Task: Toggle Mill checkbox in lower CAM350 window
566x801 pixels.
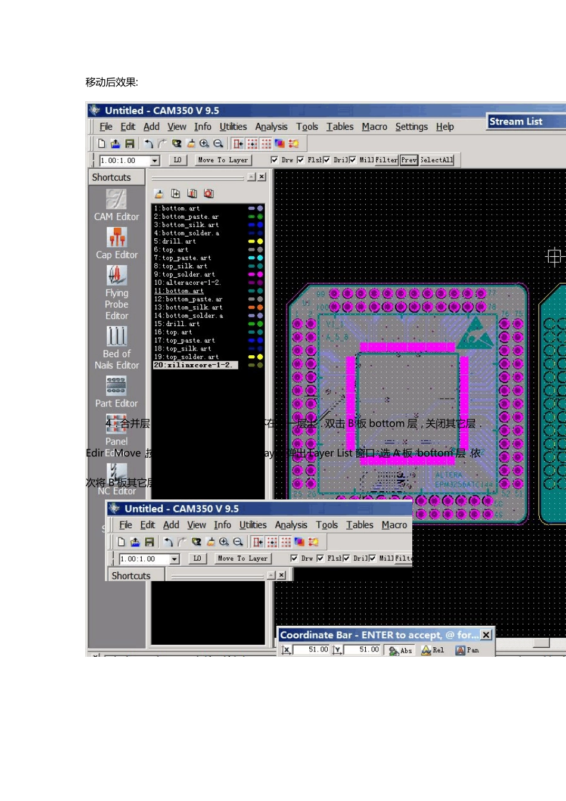Action: click(x=372, y=558)
